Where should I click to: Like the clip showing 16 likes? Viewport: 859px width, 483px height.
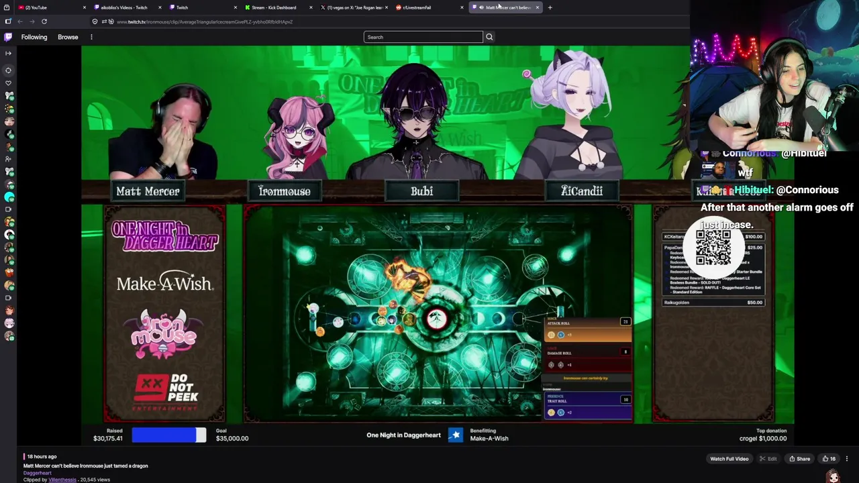829,459
